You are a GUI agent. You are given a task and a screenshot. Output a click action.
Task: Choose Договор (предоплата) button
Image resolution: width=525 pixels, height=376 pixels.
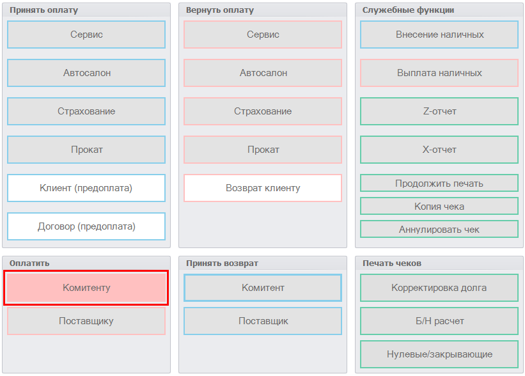pos(86,226)
